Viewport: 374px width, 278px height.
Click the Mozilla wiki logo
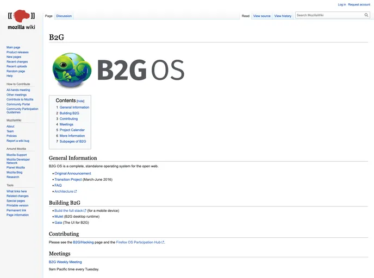point(21,20)
